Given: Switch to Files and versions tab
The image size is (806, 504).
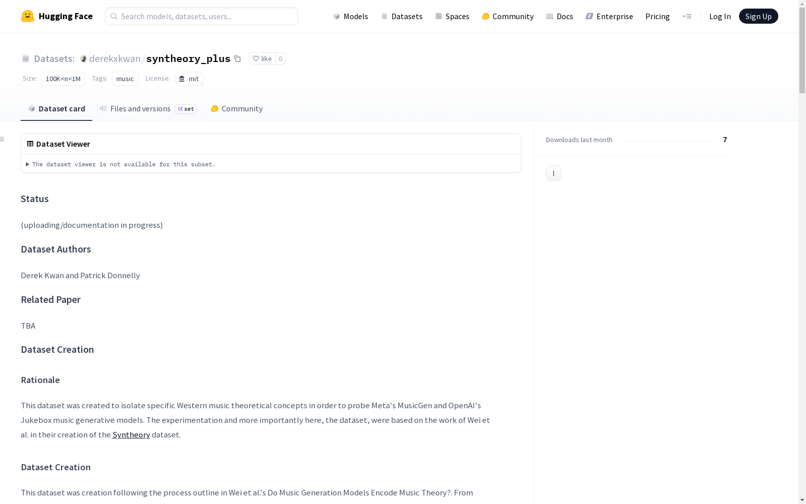Looking at the screenshot, I should point(148,109).
